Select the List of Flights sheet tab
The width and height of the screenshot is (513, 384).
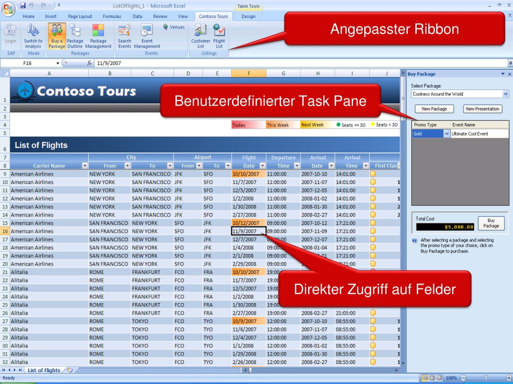[x=44, y=370]
